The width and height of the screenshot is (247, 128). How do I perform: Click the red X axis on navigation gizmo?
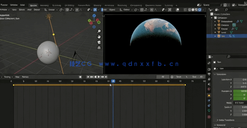tap(98, 20)
